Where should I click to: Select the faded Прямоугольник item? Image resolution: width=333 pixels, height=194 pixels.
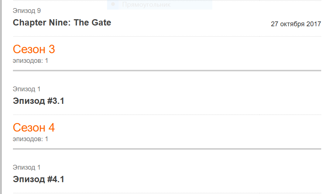(x=146, y=5)
